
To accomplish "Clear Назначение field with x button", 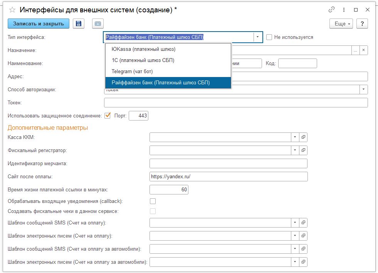I will 363,50.
